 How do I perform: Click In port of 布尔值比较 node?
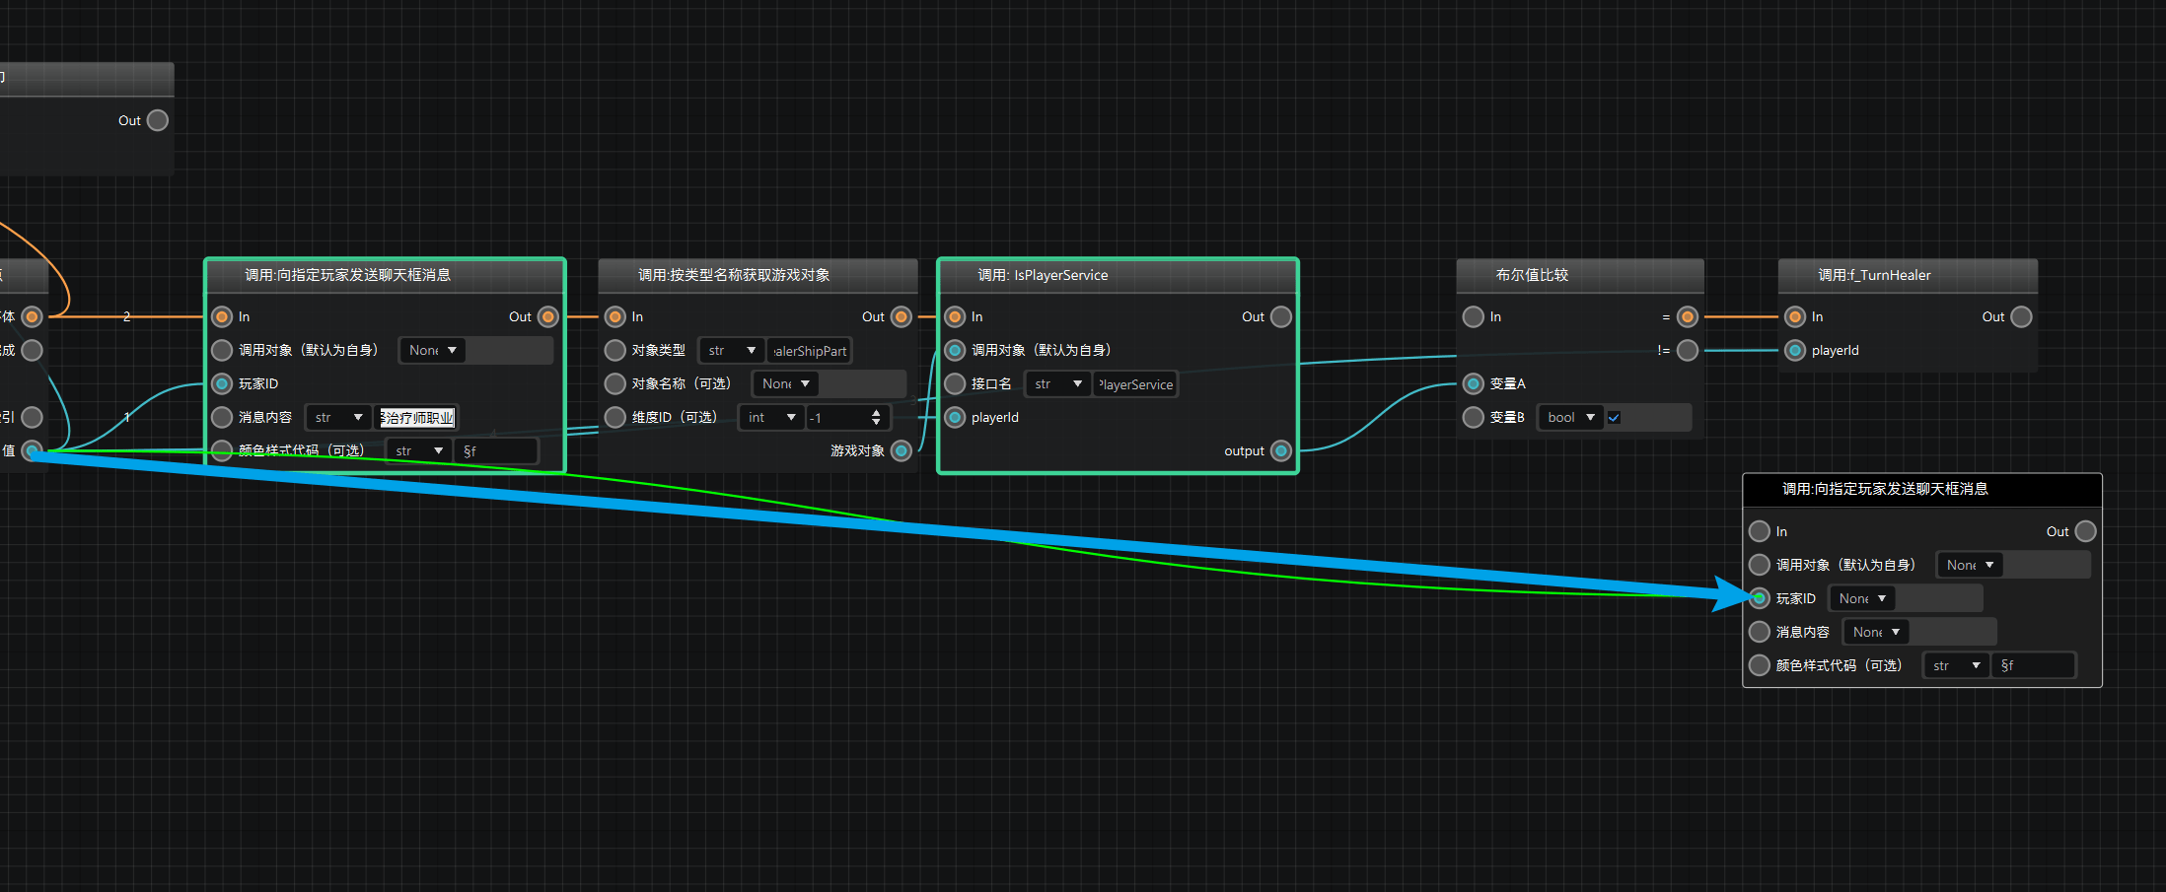point(1474,316)
